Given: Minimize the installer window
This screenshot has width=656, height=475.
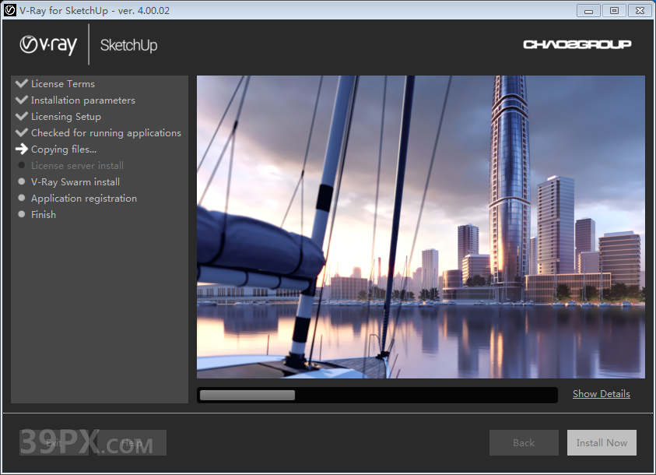Looking at the screenshot, I should tap(588, 10).
